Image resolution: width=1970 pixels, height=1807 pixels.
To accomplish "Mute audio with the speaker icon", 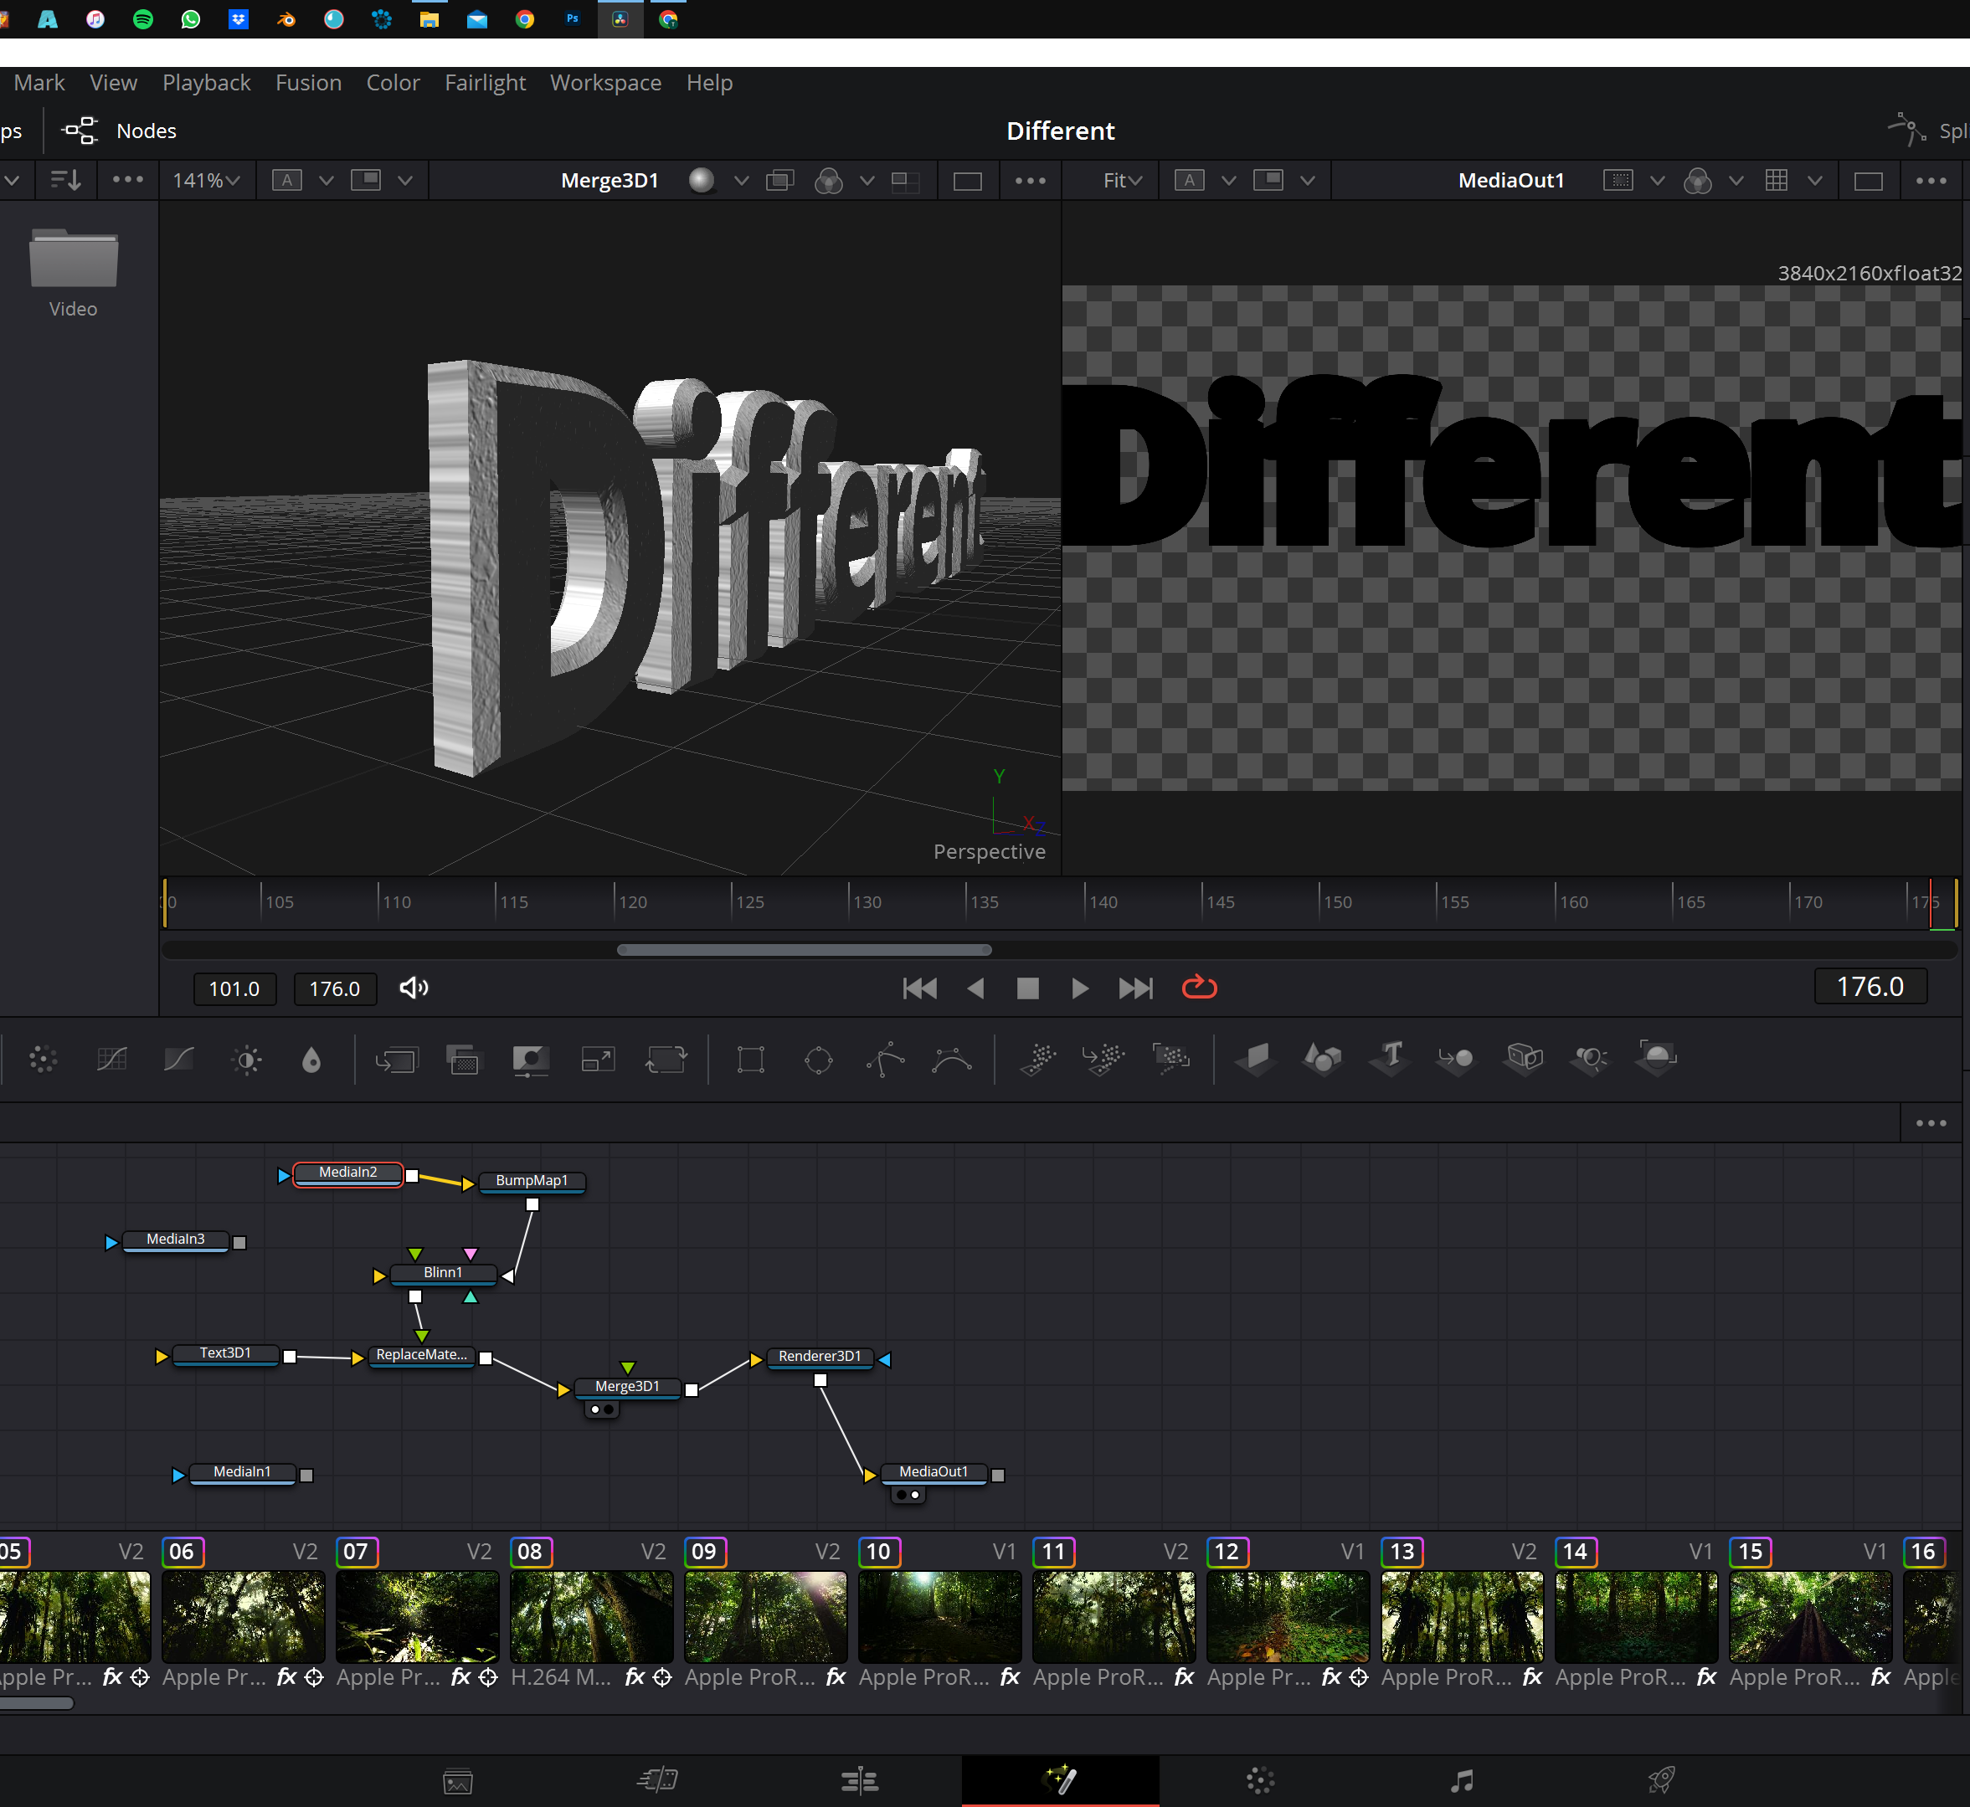I will click(x=414, y=988).
